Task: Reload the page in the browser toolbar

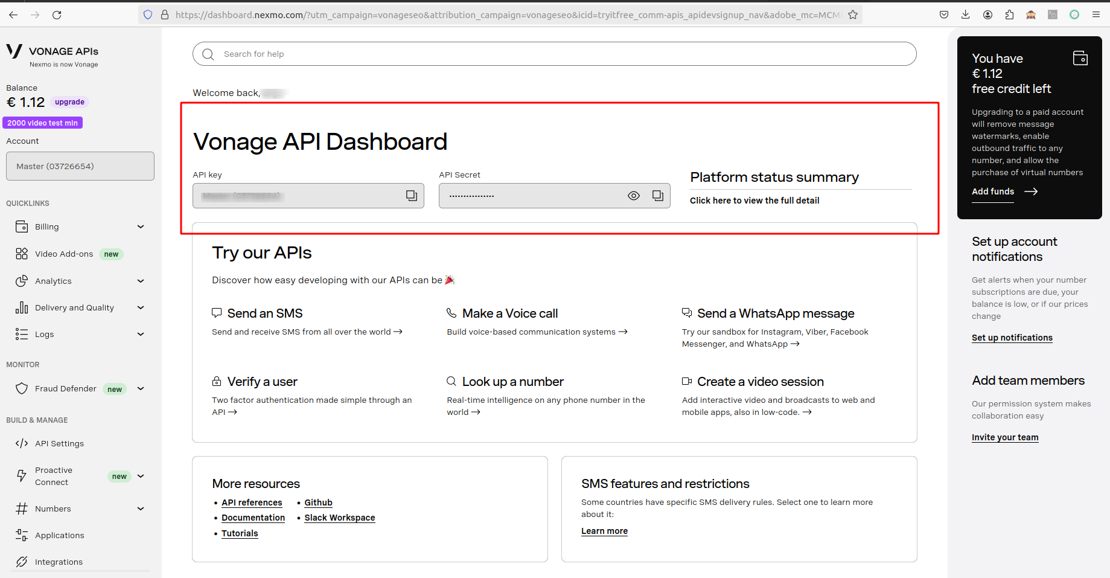Action: [57, 15]
